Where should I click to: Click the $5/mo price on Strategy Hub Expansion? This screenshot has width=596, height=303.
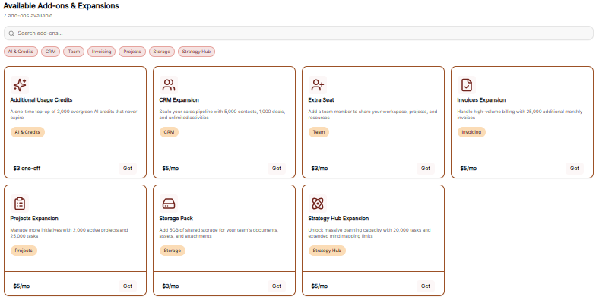pyautogui.click(x=319, y=286)
